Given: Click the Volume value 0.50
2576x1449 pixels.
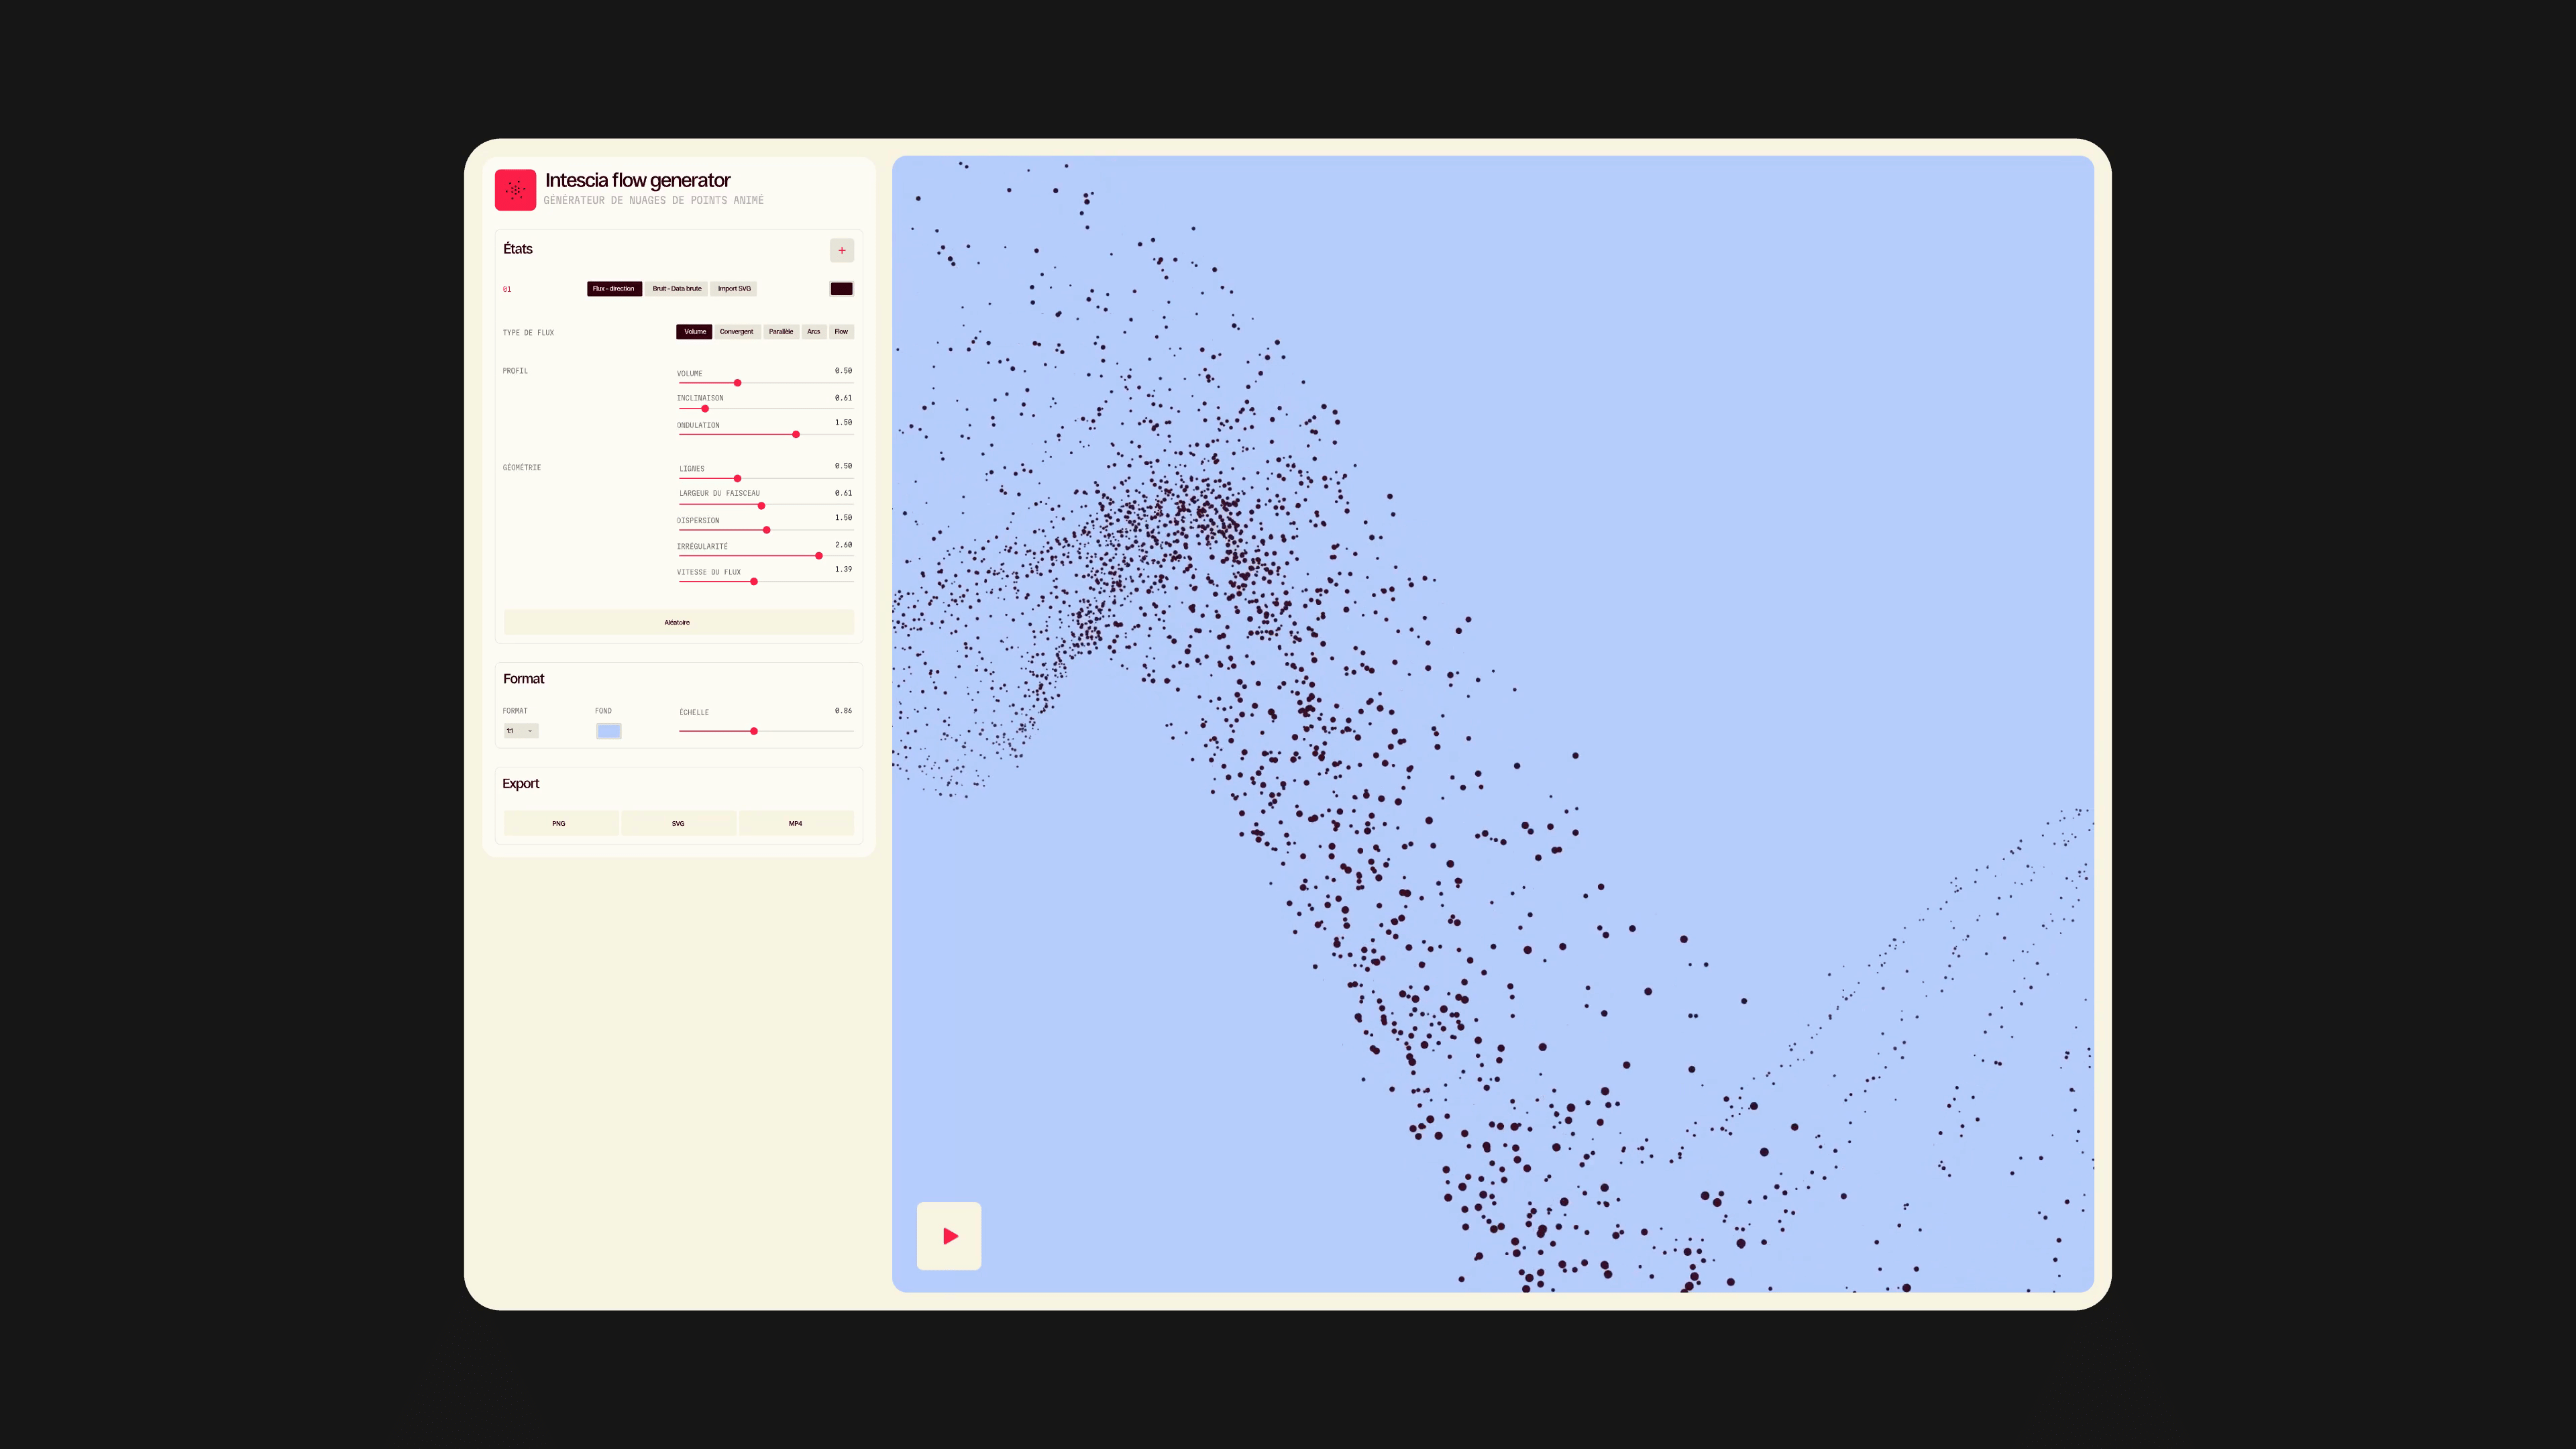Looking at the screenshot, I should (844, 371).
